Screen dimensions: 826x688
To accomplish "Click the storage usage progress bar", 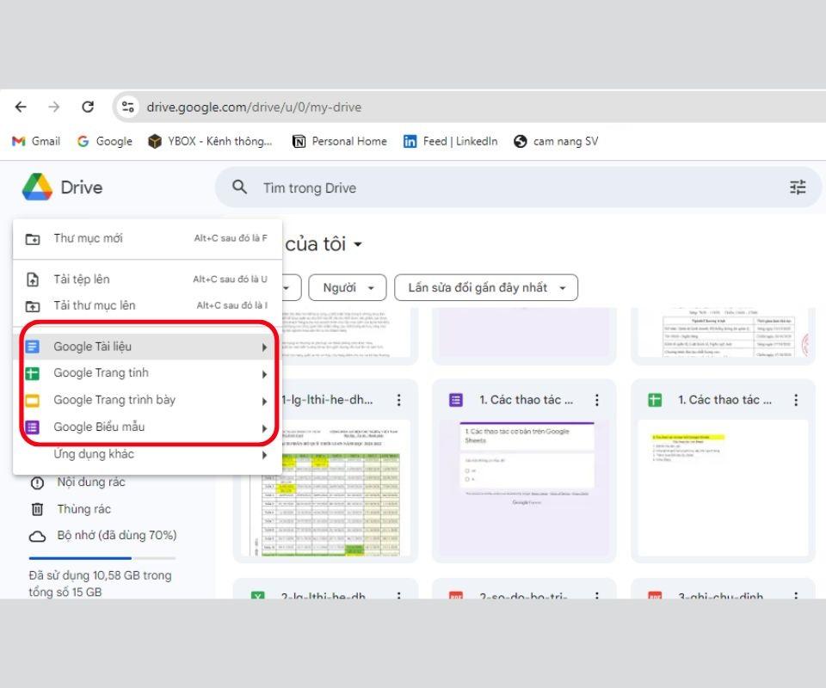I will coord(102,558).
